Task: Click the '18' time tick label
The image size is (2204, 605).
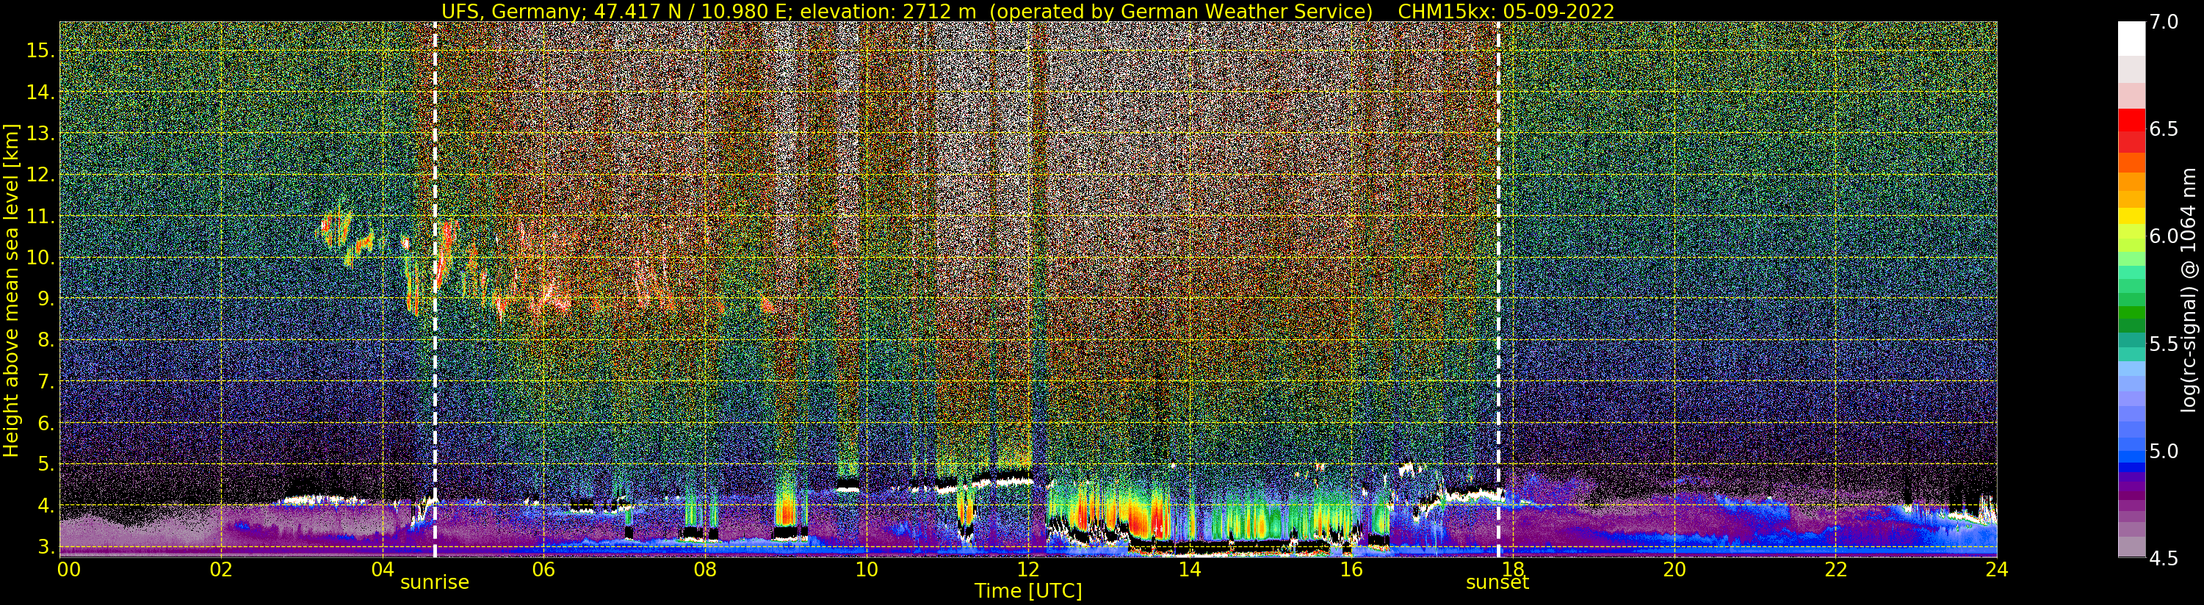Action: [x=1512, y=569]
